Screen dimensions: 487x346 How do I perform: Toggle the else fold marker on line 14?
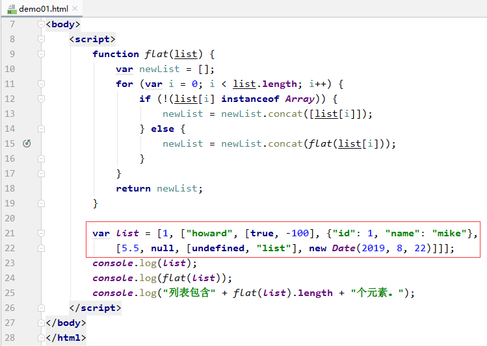pos(41,129)
